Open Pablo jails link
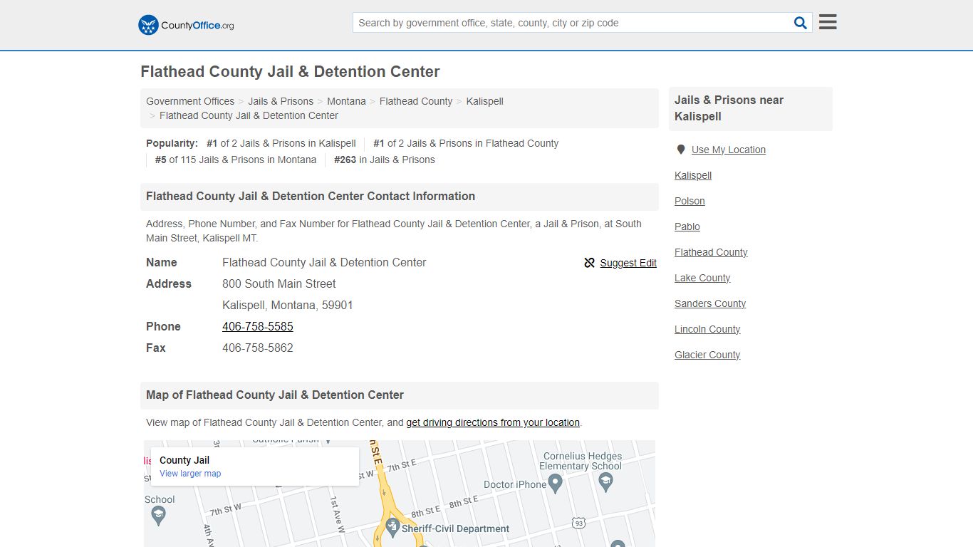This screenshot has width=973, height=547. pyautogui.click(x=687, y=226)
